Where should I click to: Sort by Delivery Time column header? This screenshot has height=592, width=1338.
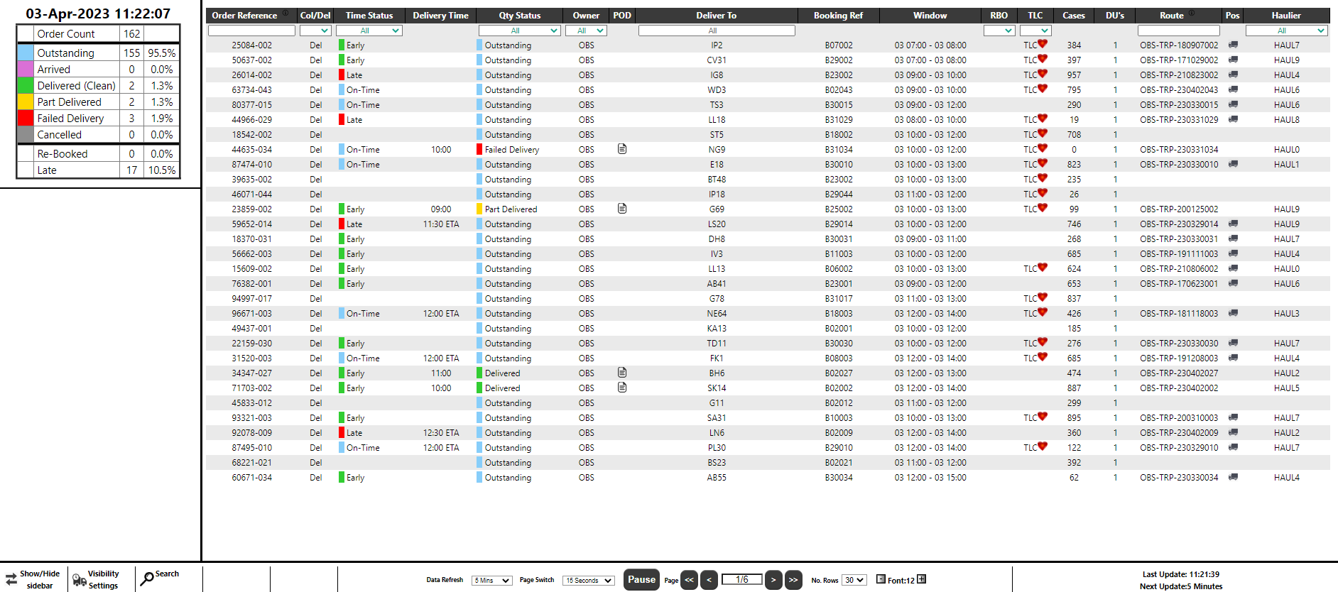[440, 16]
